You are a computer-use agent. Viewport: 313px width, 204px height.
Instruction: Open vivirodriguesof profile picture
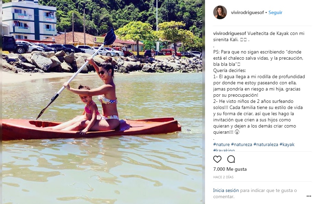(x=220, y=12)
